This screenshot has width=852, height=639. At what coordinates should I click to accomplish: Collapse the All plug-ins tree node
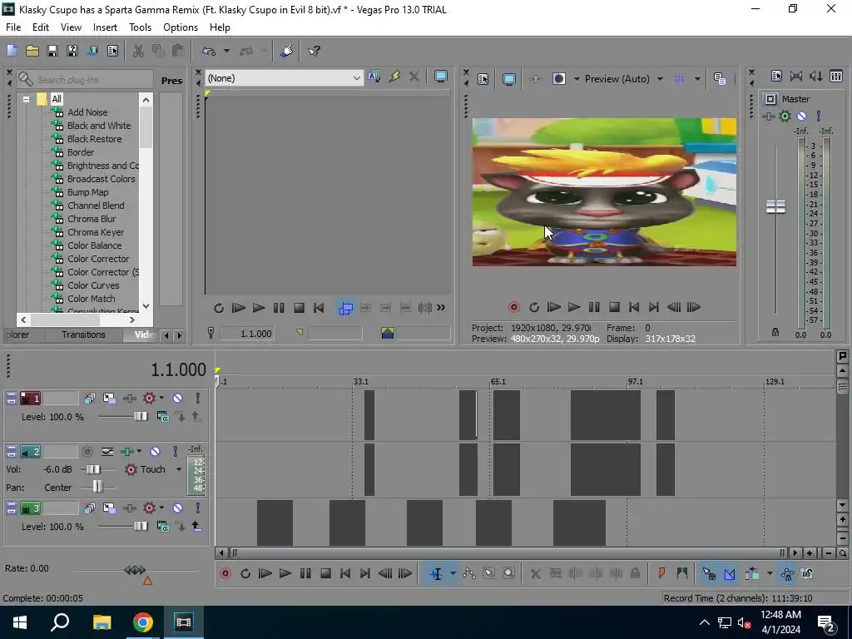(x=26, y=100)
